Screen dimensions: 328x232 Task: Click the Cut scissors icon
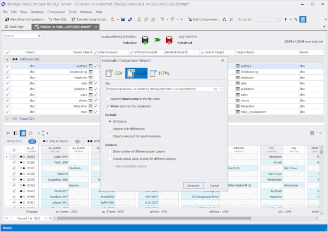coord(139,20)
